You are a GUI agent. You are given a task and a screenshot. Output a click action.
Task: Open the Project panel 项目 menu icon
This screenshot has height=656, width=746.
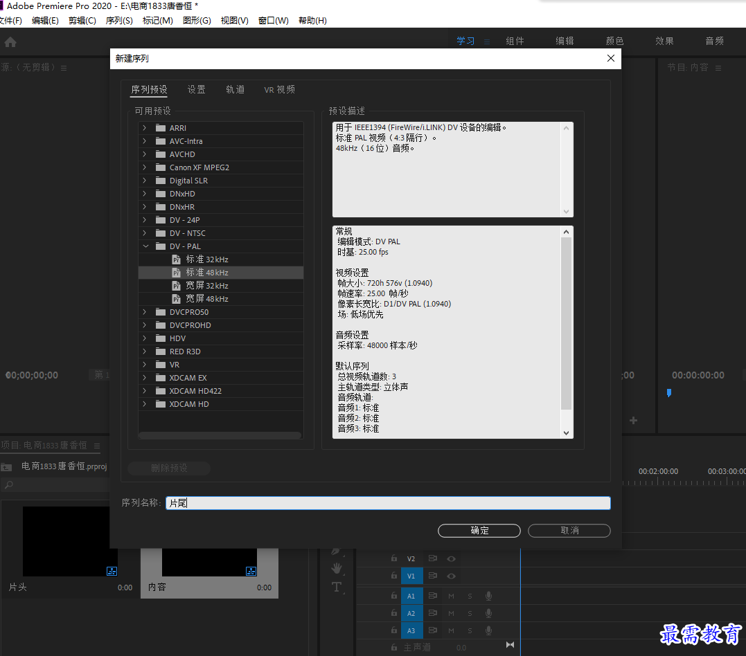[x=97, y=446]
